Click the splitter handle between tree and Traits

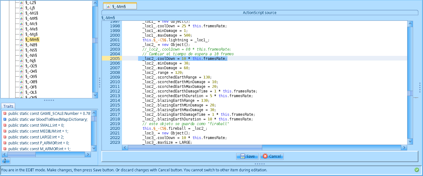click(x=49, y=100)
